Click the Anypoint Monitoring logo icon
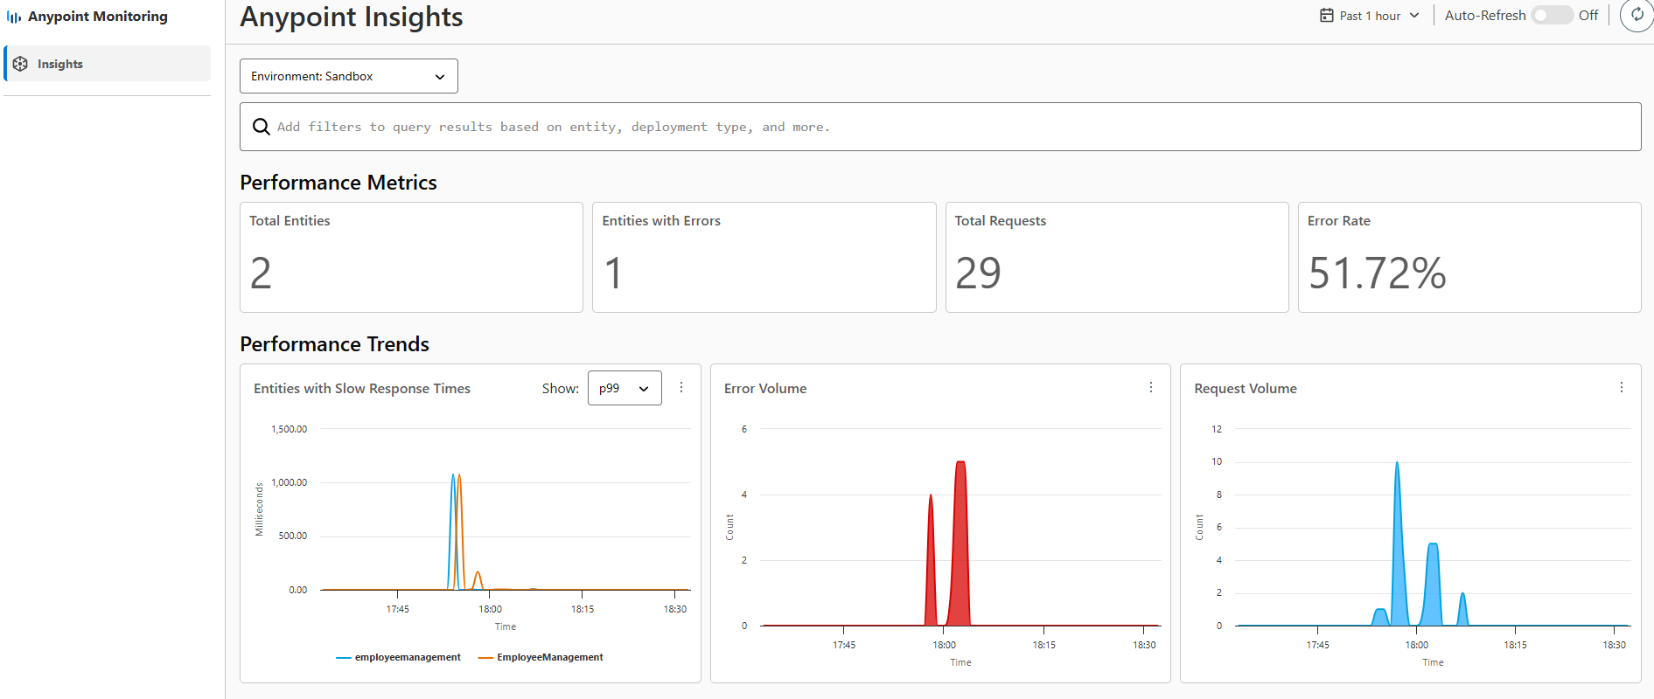The width and height of the screenshot is (1654, 699). [14, 17]
